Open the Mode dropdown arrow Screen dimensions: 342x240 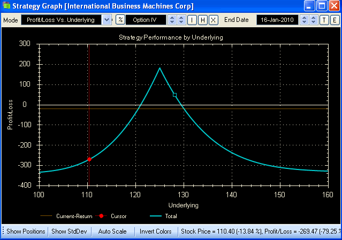[x=107, y=20]
